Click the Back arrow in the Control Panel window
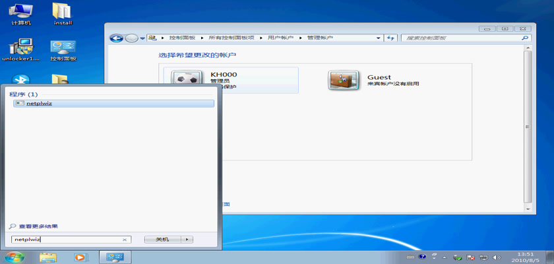 pyautogui.click(x=116, y=38)
